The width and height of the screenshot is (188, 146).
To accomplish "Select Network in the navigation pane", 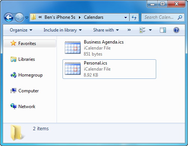I will 27,107.
